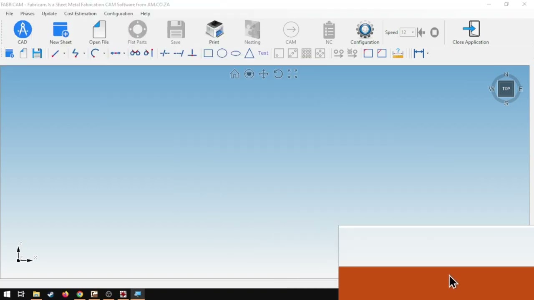The image size is (534, 300).
Task: Open the Configuration gear in toolbar
Action: coord(365,32)
